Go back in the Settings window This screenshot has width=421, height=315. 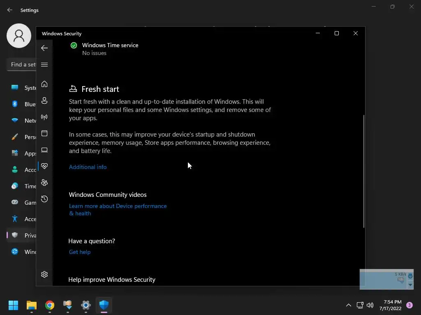pyautogui.click(x=10, y=10)
